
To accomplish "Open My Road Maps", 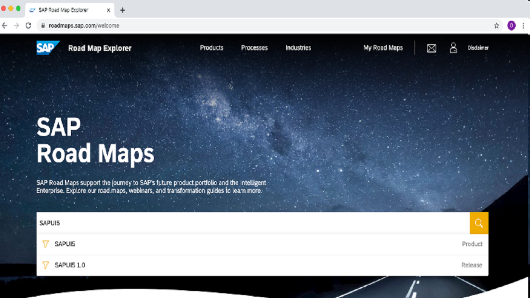I will tap(383, 48).
